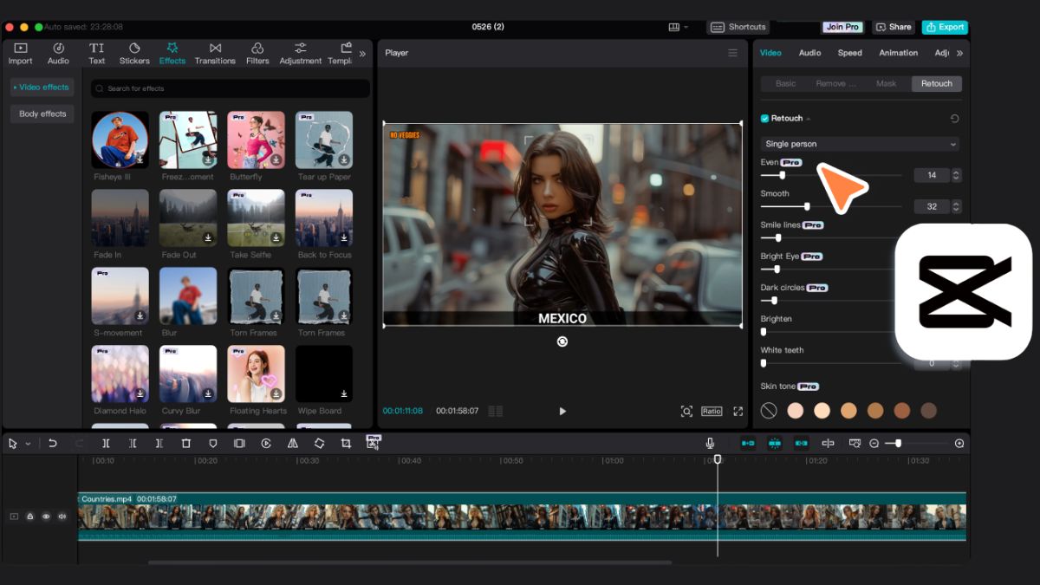The height and width of the screenshot is (585, 1040).
Task: Click the Even value stepper arrows
Action: click(x=956, y=175)
